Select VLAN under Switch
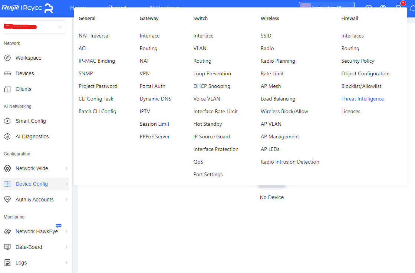The height and width of the screenshot is (273, 415). pyautogui.click(x=200, y=49)
